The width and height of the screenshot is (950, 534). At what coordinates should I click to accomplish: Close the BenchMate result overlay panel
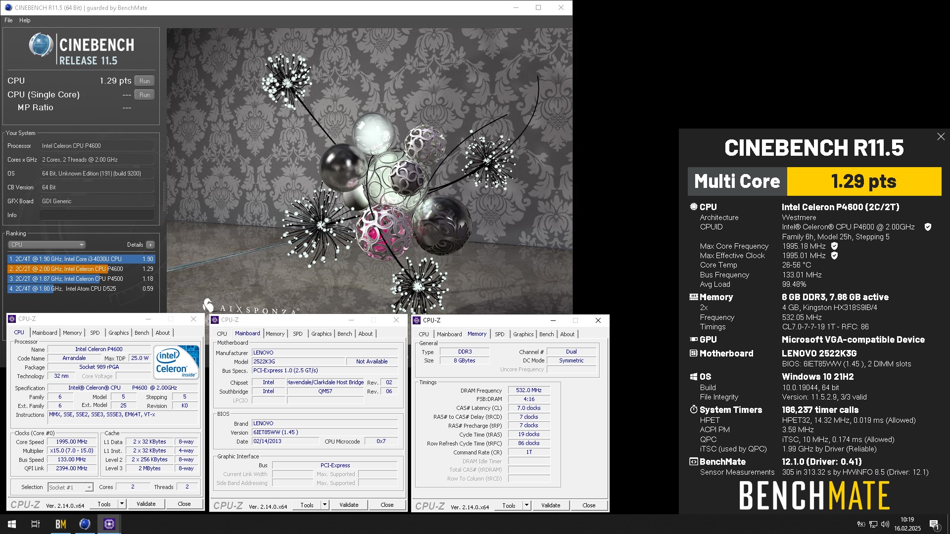tap(941, 136)
